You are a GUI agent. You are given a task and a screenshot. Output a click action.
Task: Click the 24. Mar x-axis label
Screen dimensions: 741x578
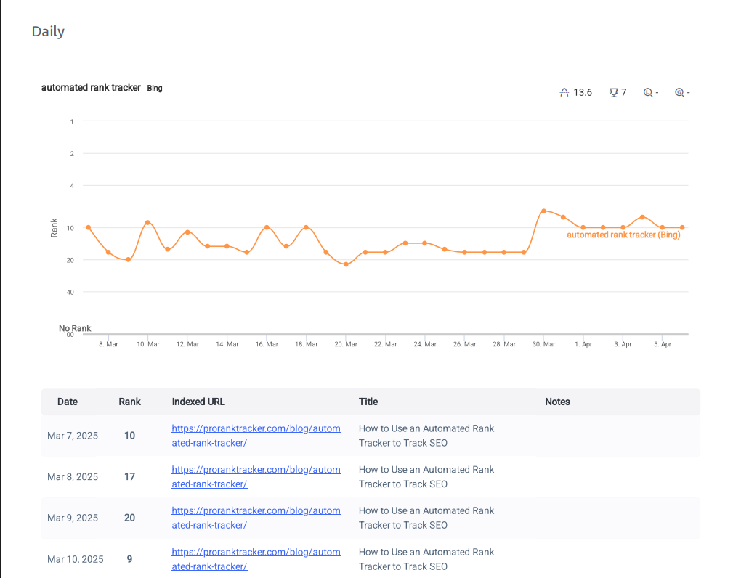[x=425, y=344]
